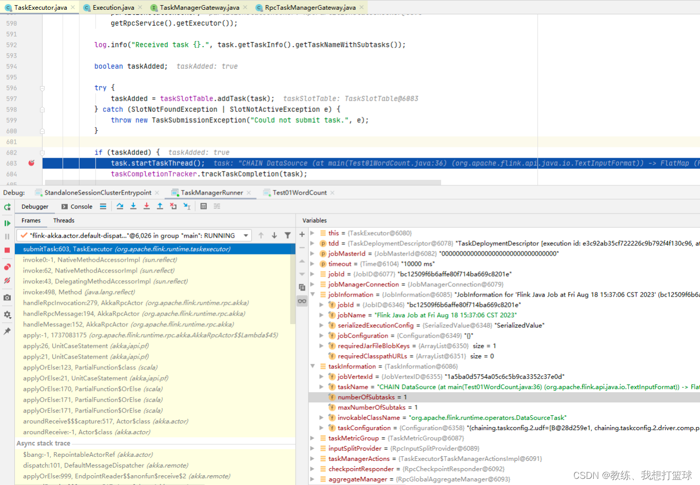Open View Breakpoints dialog
Image resolution: width=700 pixels, height=485 pixels.
pyautogui.click(x=7, y=267)
